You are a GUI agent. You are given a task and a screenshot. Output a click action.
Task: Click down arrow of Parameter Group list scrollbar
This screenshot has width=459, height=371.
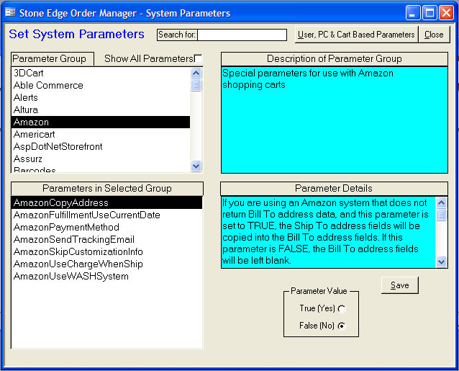pos(196,166)
